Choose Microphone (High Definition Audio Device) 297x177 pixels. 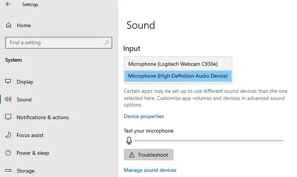pyautogui.click(x=178, y=76)
